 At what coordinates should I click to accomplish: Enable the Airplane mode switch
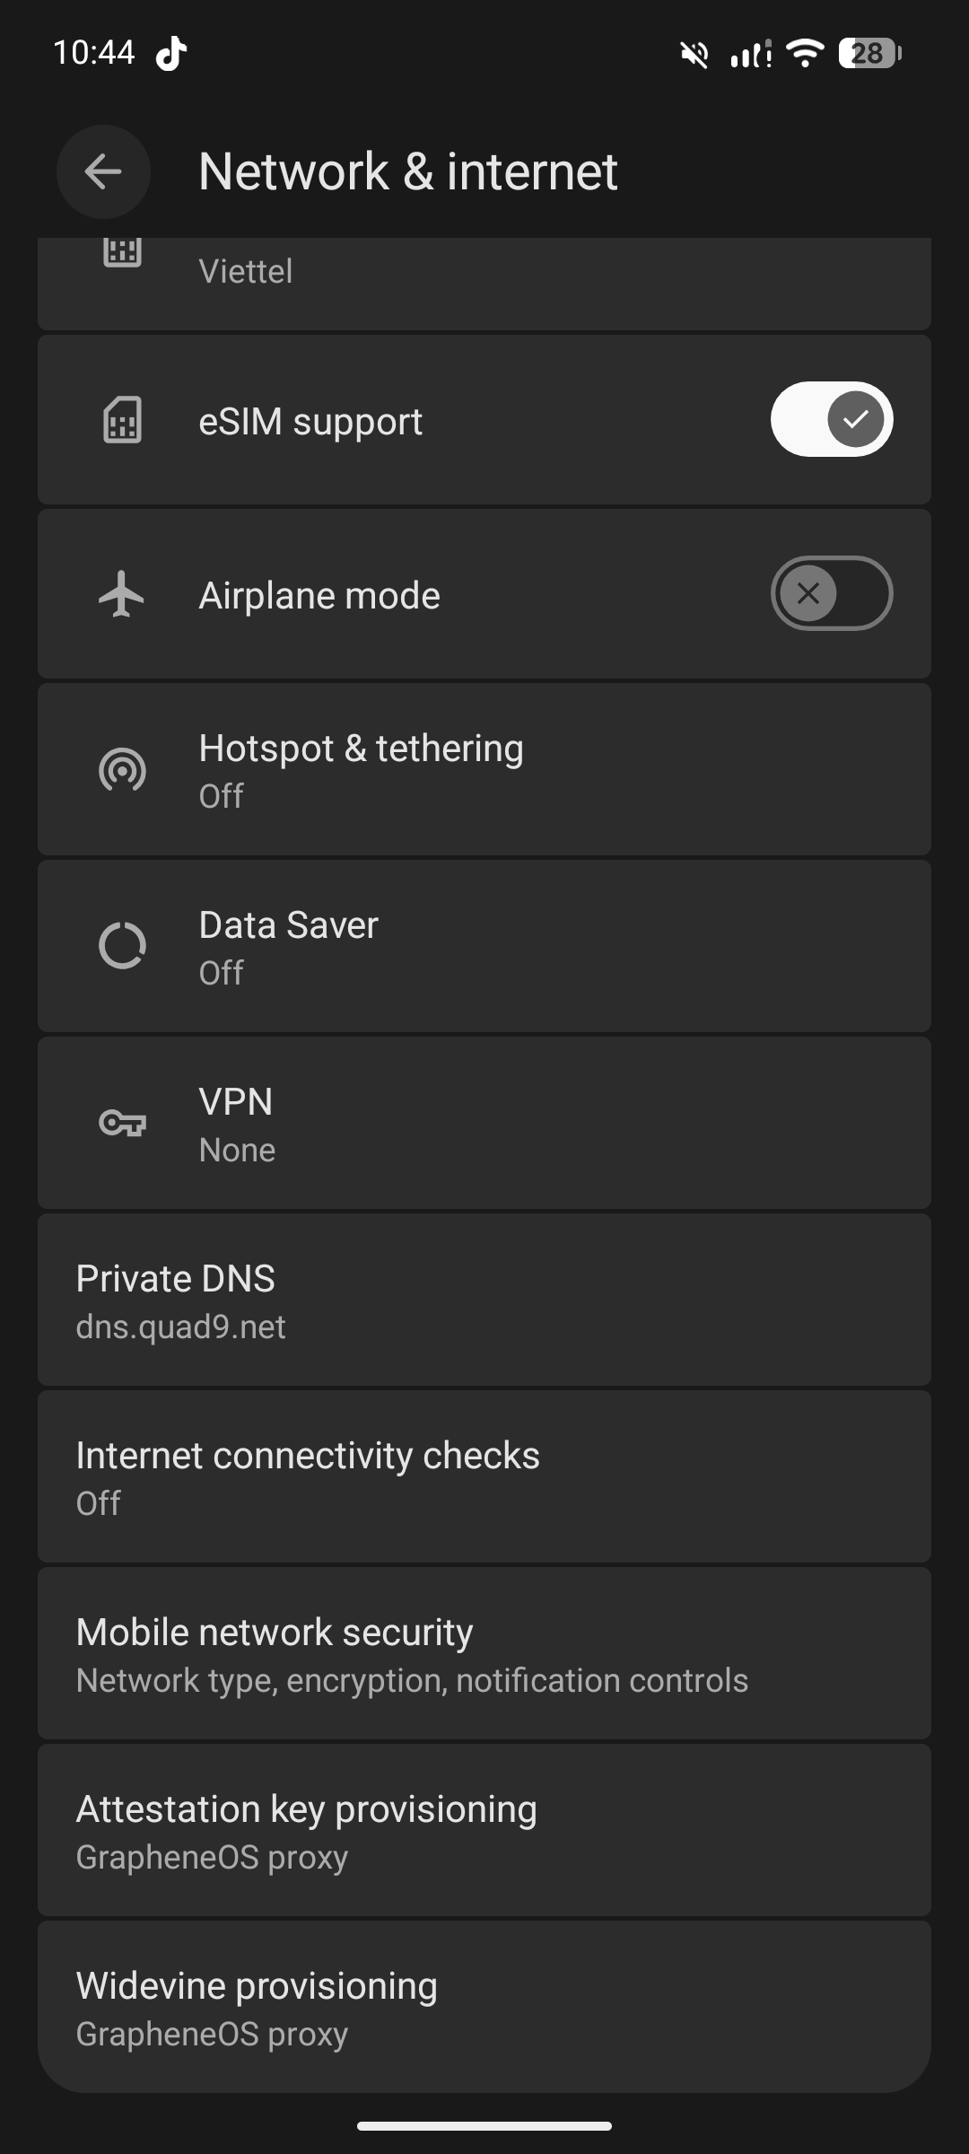[831, 593]
